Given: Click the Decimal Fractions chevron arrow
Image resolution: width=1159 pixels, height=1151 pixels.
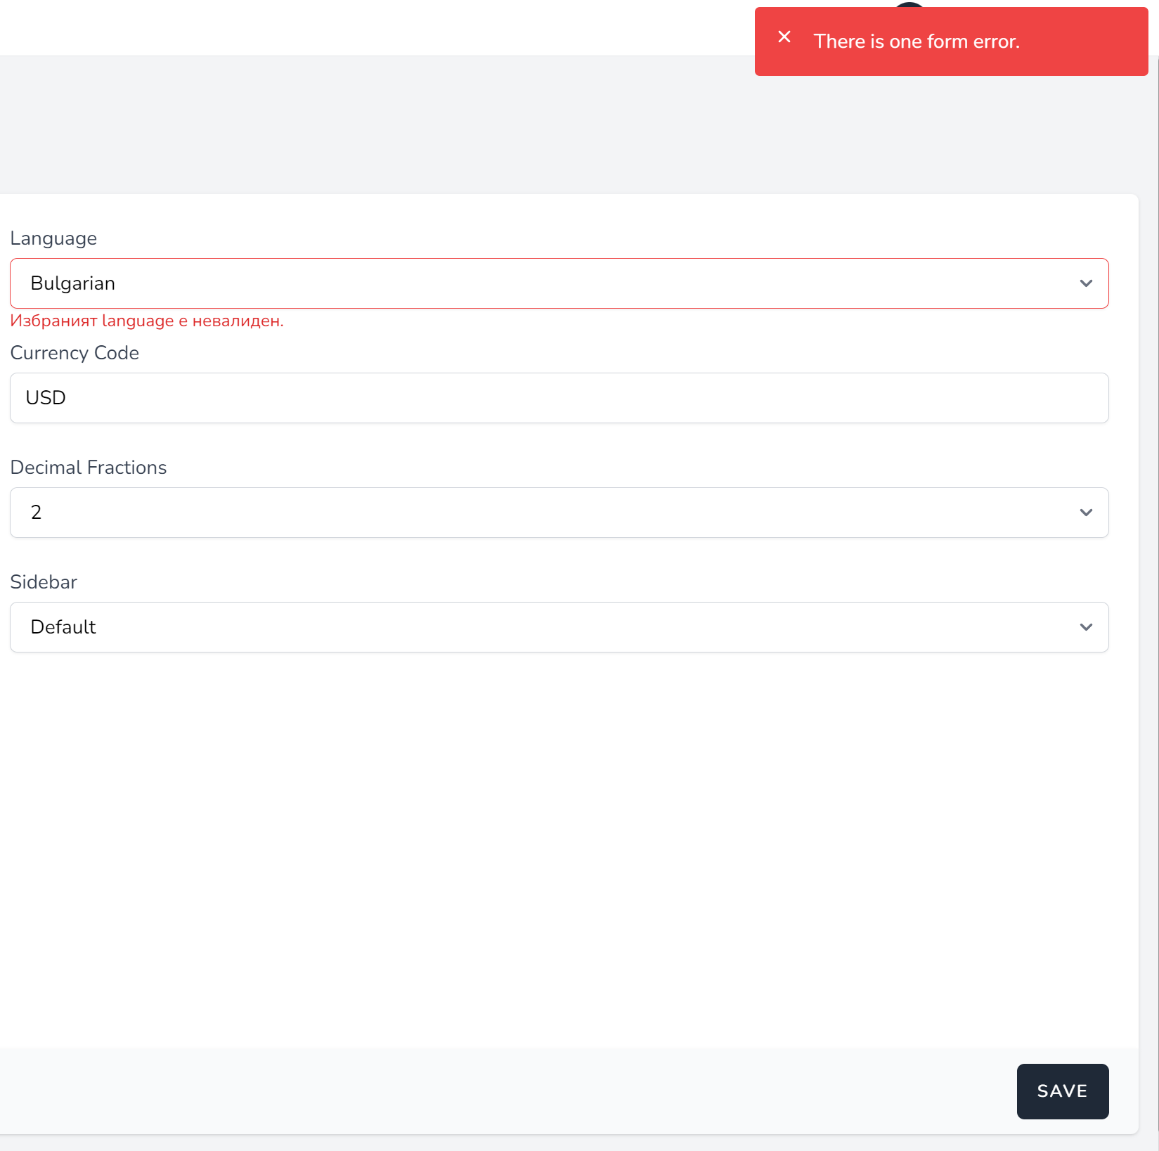Looking at the screenshot, I should tap(1086, 513).
